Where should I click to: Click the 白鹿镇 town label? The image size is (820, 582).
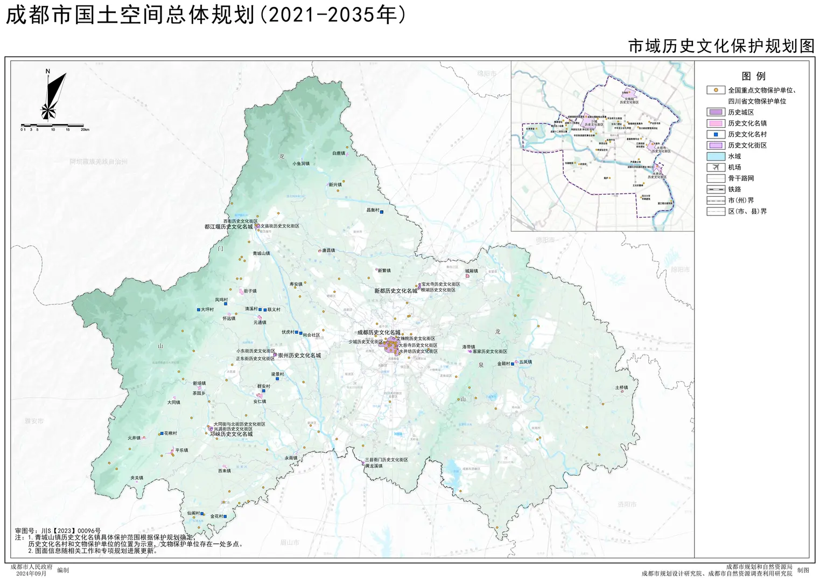pyautogui.click(x=339, y=154)
